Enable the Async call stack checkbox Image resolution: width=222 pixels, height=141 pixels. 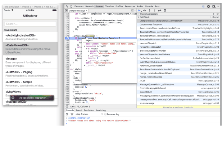(x=211, y=17)
